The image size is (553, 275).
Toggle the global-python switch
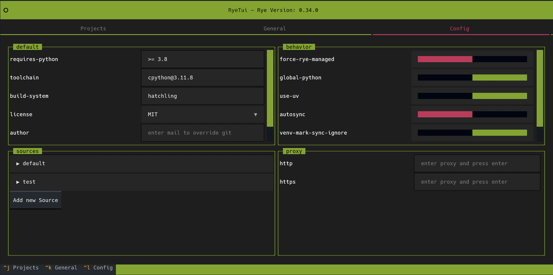coord(472,78)
